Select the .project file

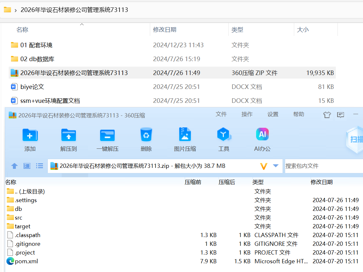click(x=21, y=253)
